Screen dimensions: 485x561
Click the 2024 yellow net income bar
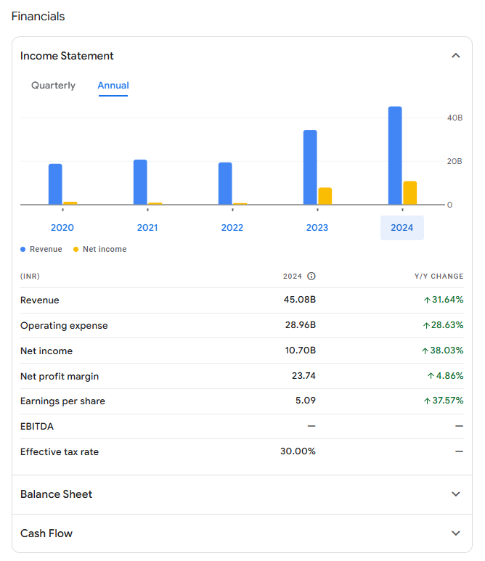pos(410,193)
